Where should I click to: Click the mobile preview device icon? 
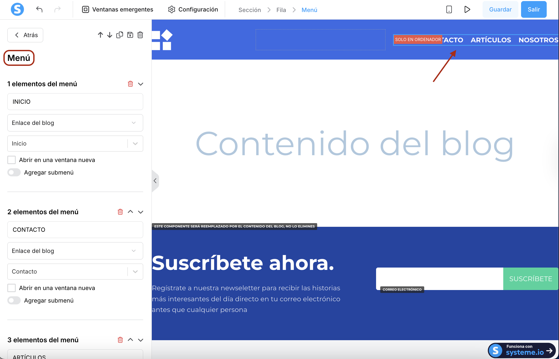click(449, 10)
